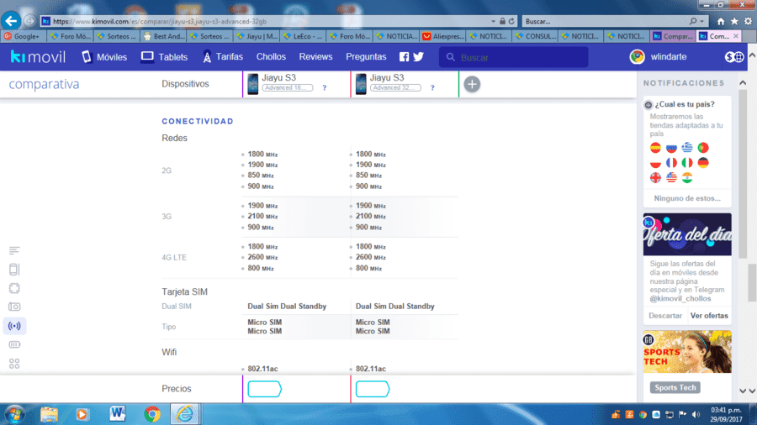Jump to camera section sidebar icon
This screenshot has width=757, height=425.
[x=14, y=307]
